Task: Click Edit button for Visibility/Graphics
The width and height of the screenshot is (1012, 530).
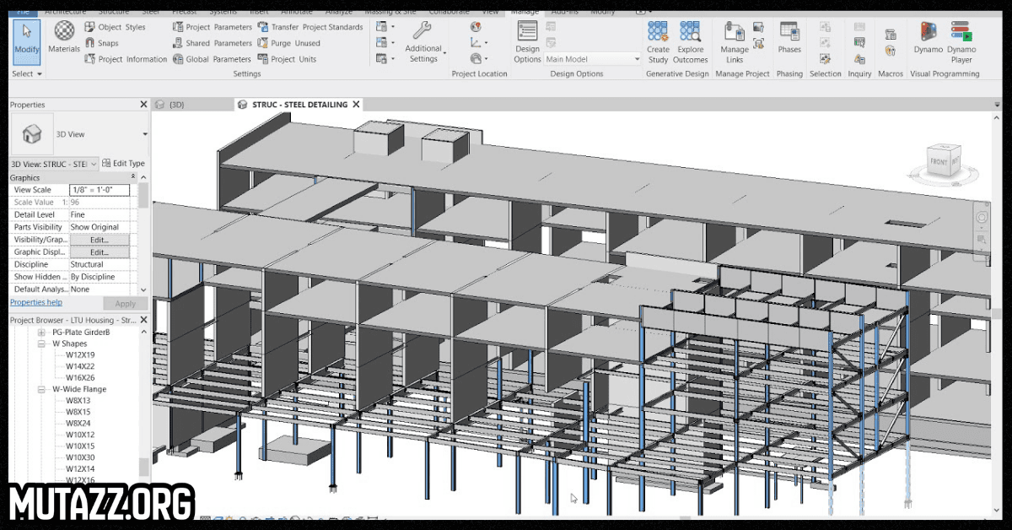Action: pyautogui.click(x=100, y=240)
